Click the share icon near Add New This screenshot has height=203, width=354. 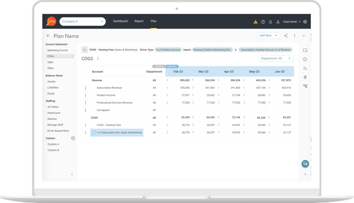[285, 35]
